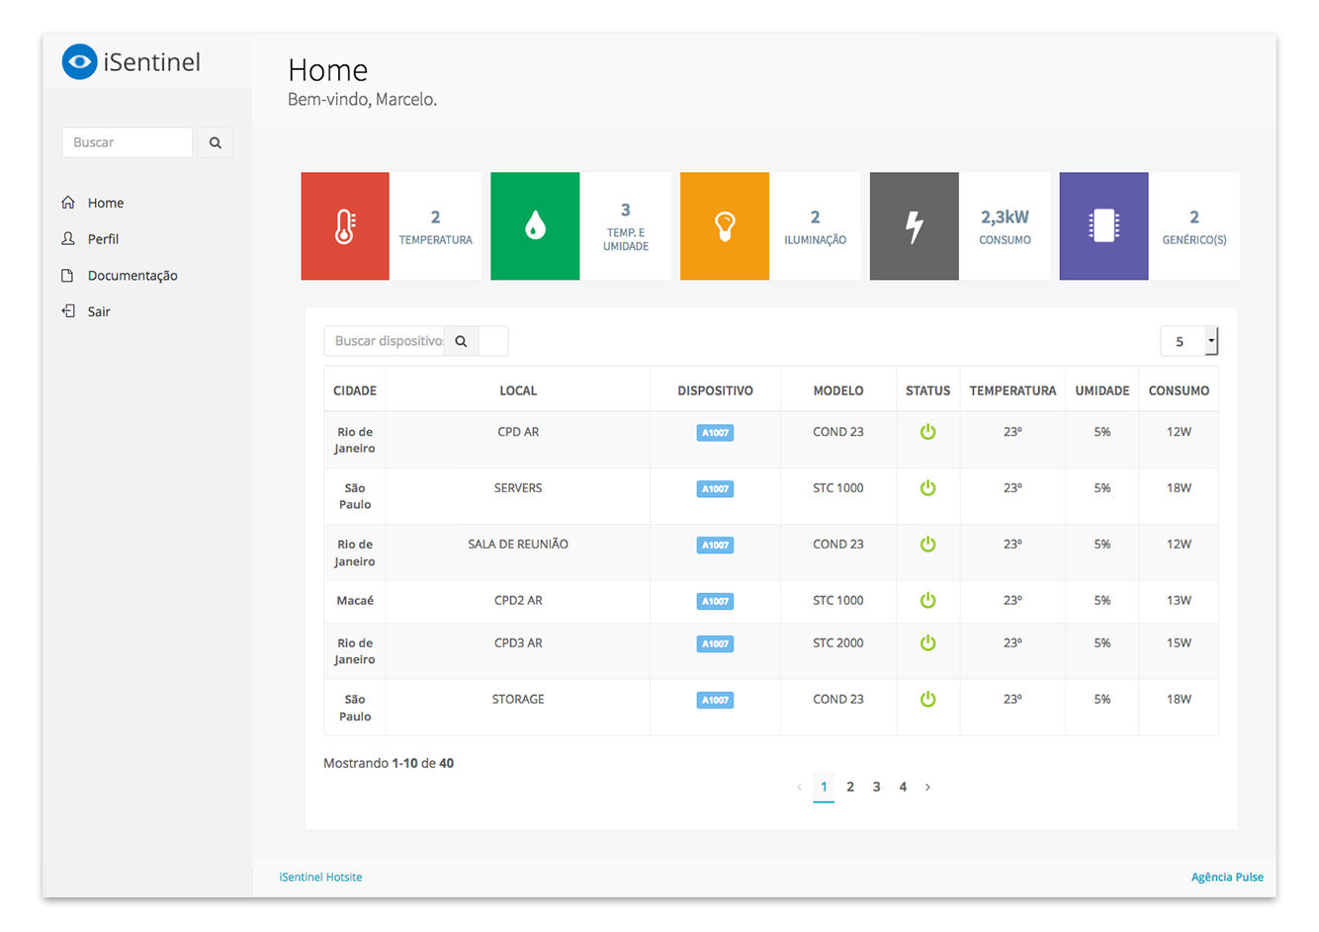Open the purple chip Genérico tile
The image size is (1319, 932).
pos(1103,226)
